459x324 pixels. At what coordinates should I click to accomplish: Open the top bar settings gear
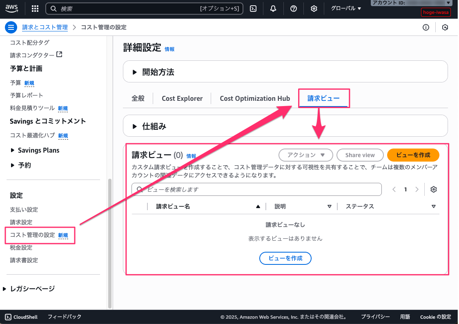[314, 9]
